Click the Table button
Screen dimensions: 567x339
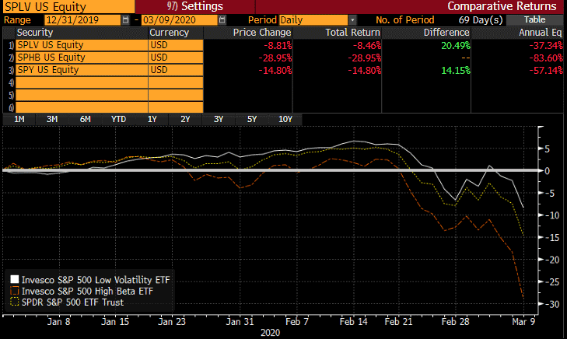(x=534, y=20)
